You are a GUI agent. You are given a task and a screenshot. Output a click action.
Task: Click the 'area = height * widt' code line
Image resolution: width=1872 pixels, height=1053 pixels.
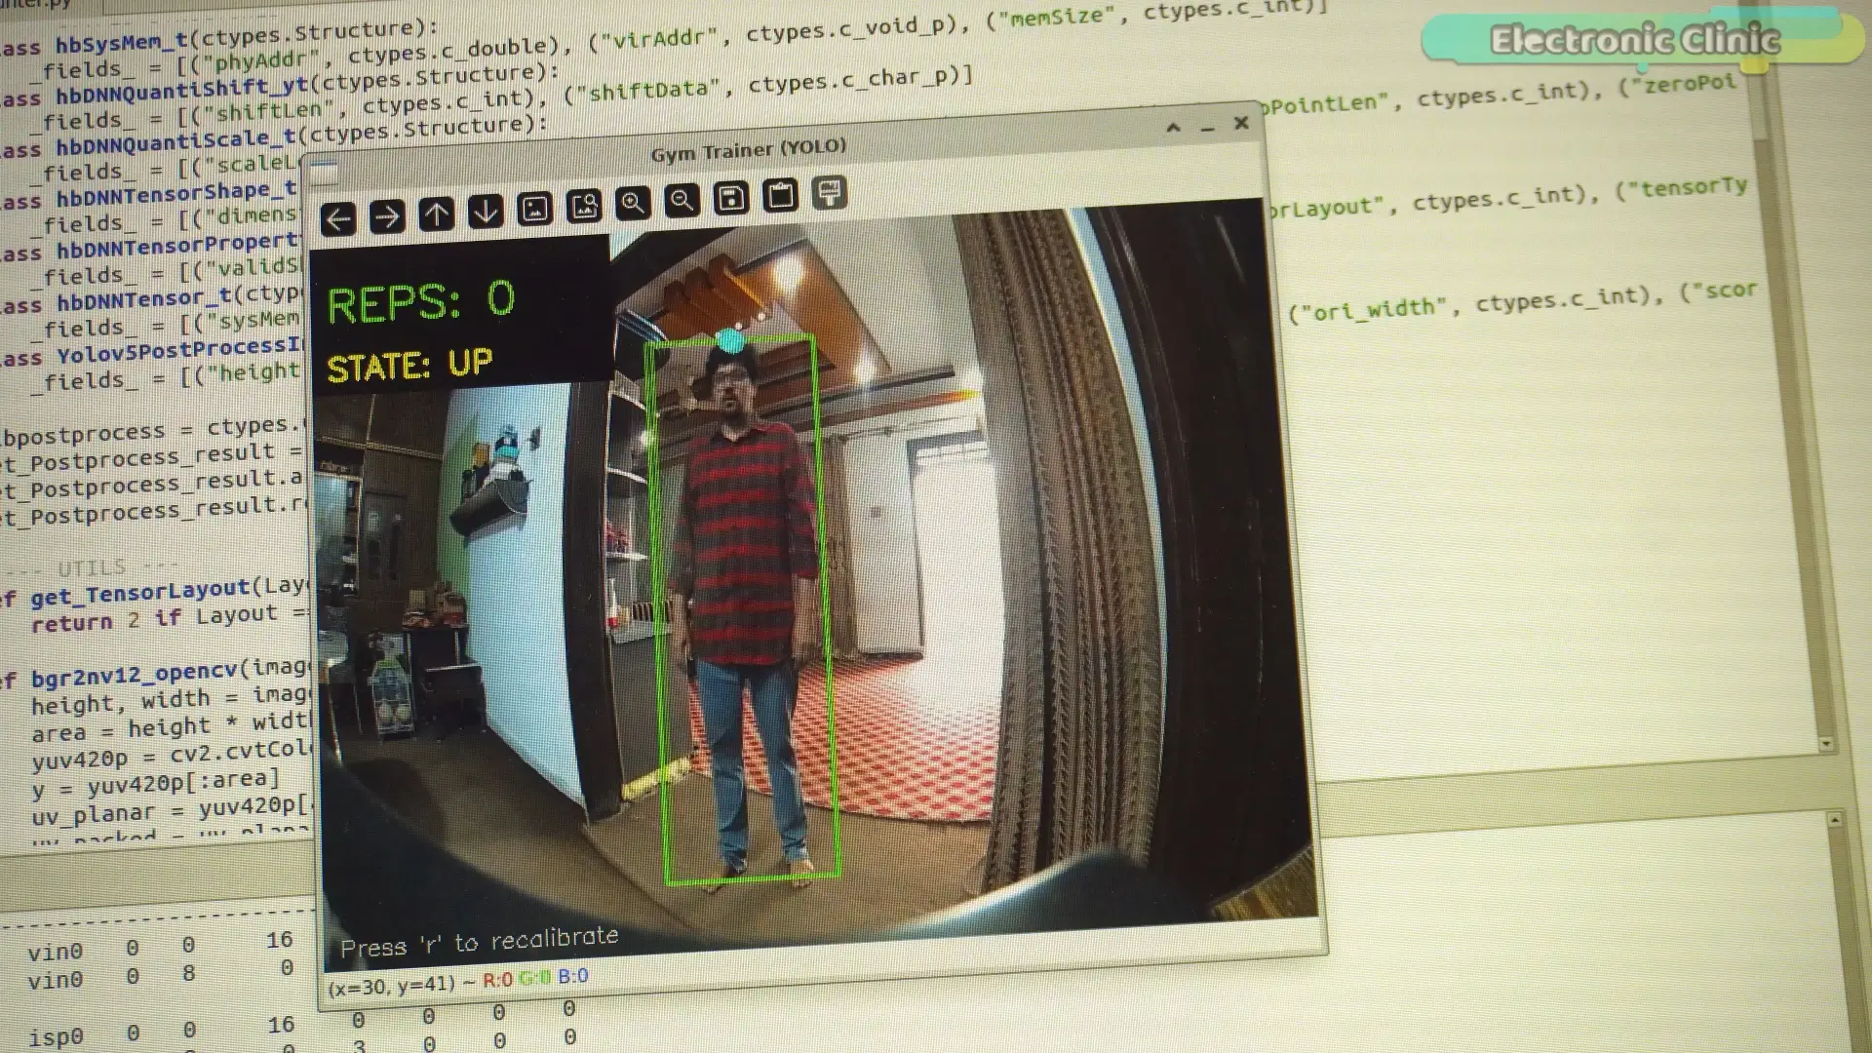(170, 728)
